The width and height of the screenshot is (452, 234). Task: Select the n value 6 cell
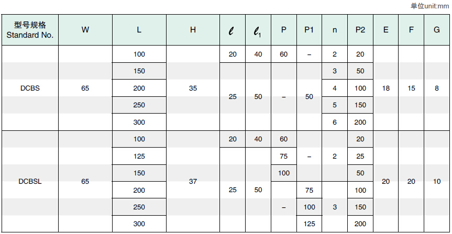tap(335, 122)
